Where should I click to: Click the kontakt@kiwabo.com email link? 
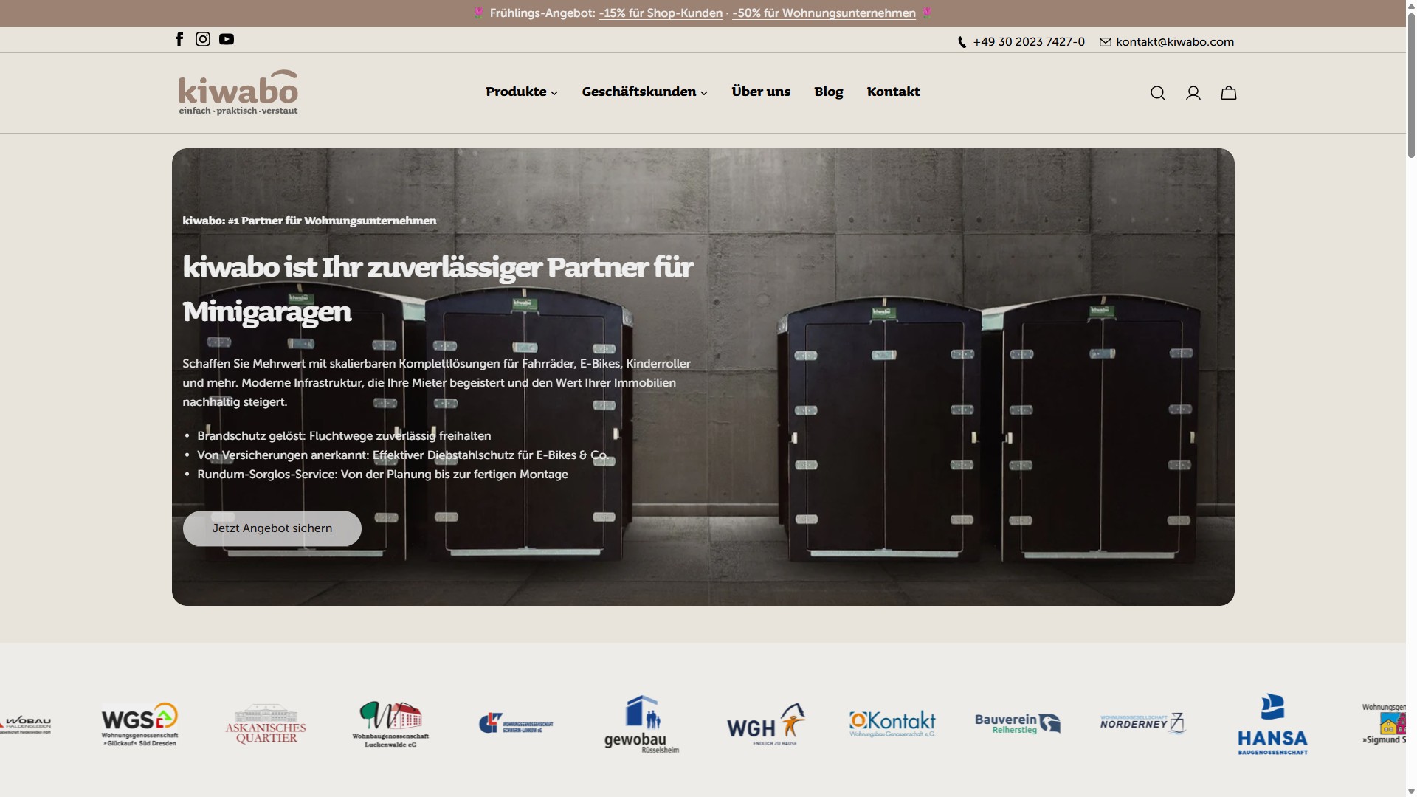1174,42
